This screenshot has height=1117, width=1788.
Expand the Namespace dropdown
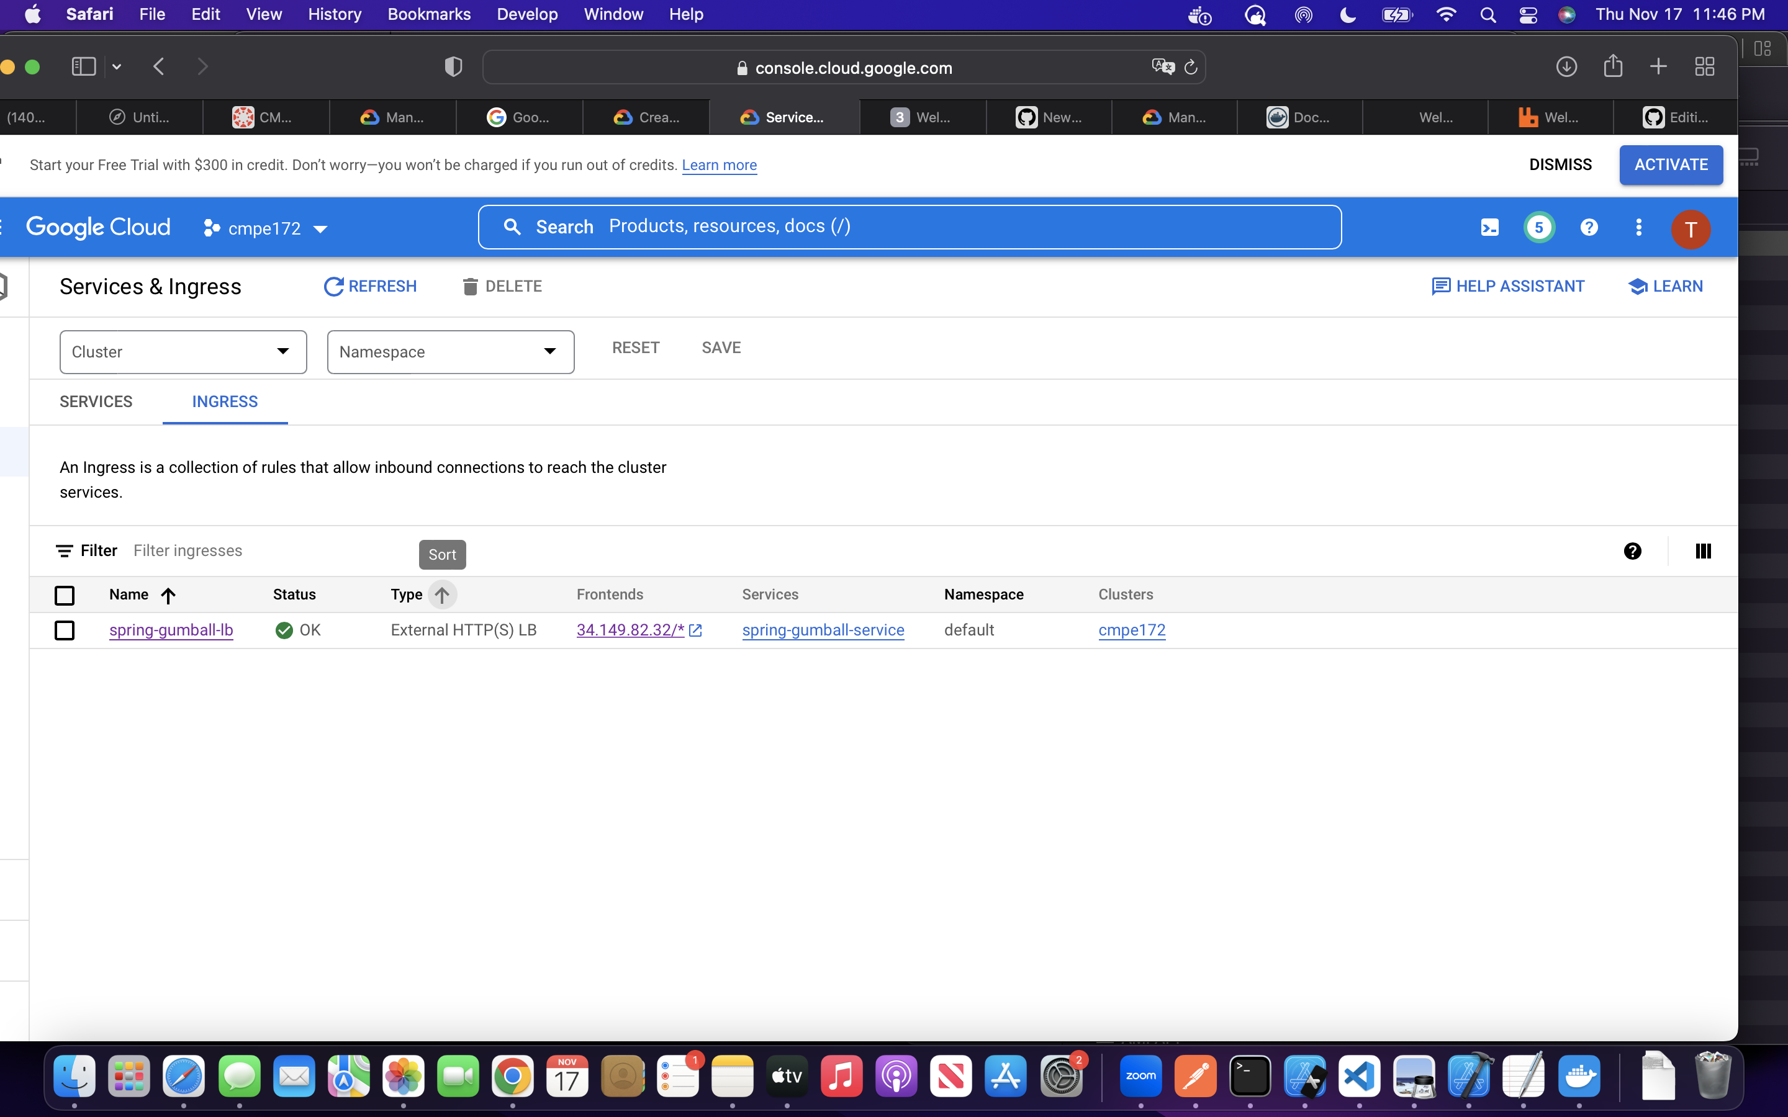(x=450, y=352)
